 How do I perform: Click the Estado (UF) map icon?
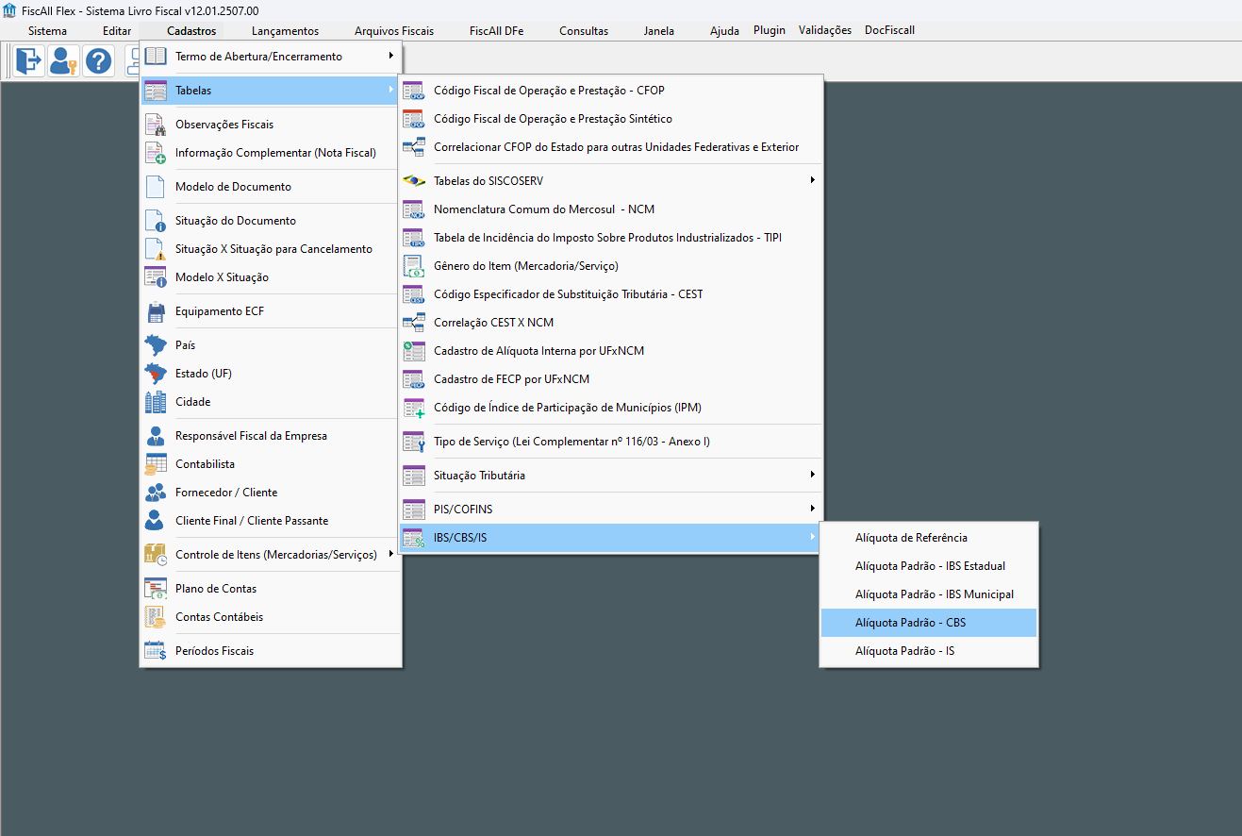156,374
